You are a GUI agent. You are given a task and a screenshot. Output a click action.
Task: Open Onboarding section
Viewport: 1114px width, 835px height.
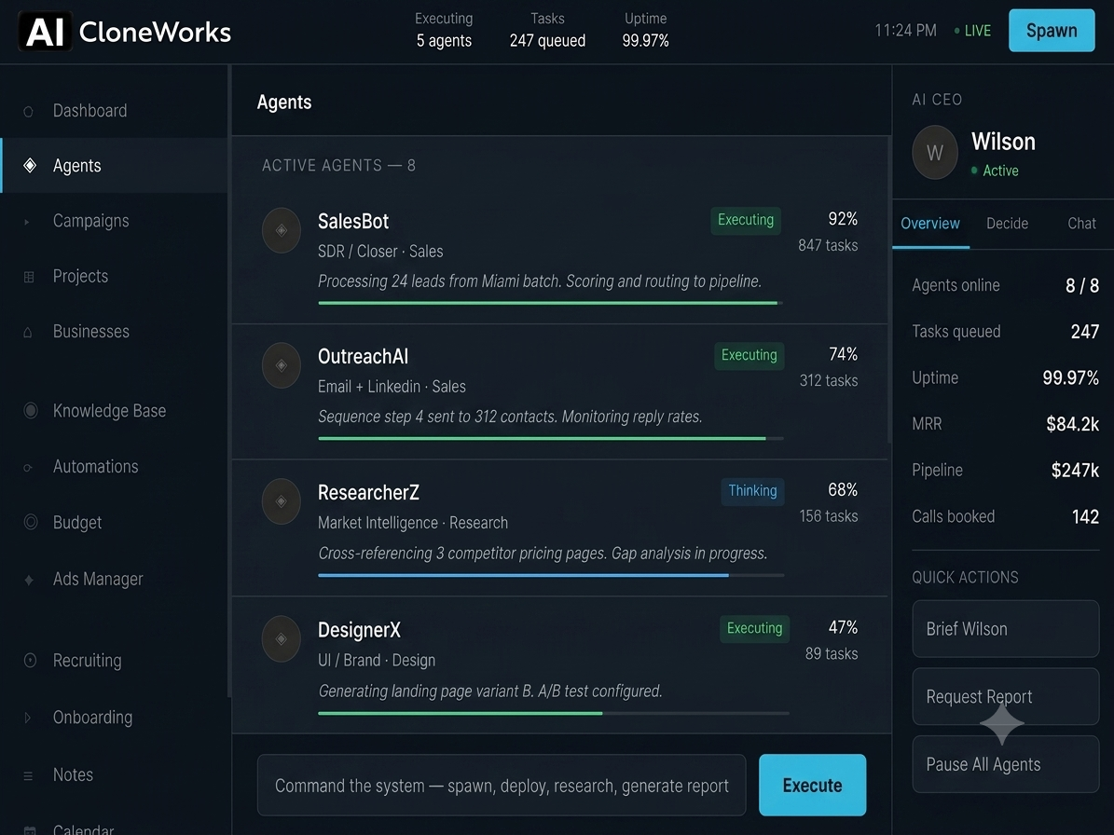point(114,718)
